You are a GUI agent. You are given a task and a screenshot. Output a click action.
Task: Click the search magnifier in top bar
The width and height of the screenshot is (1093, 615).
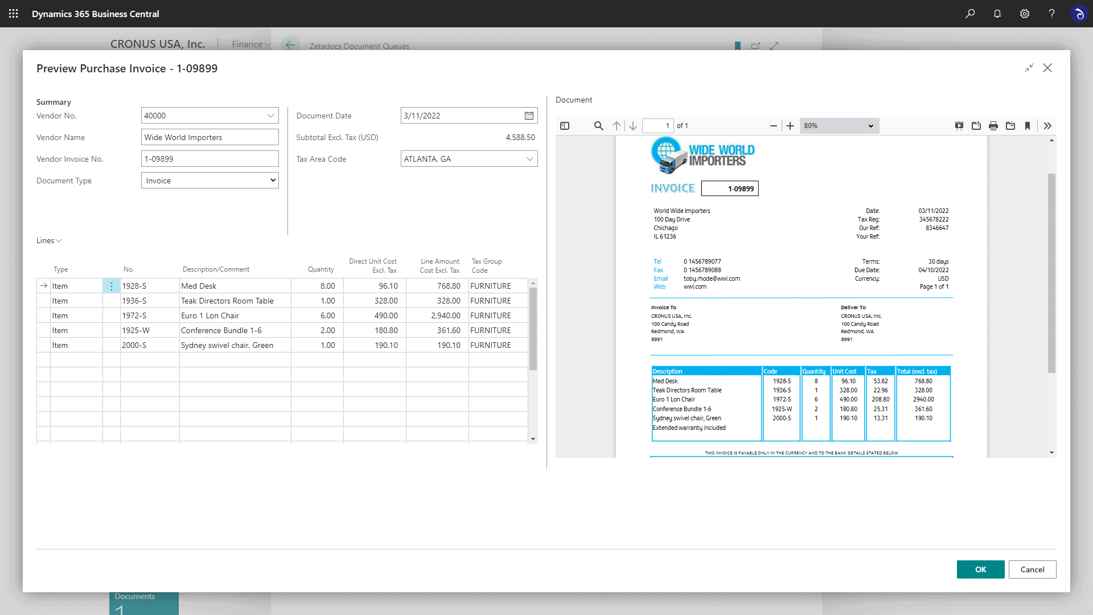click(x=970, y=14)
